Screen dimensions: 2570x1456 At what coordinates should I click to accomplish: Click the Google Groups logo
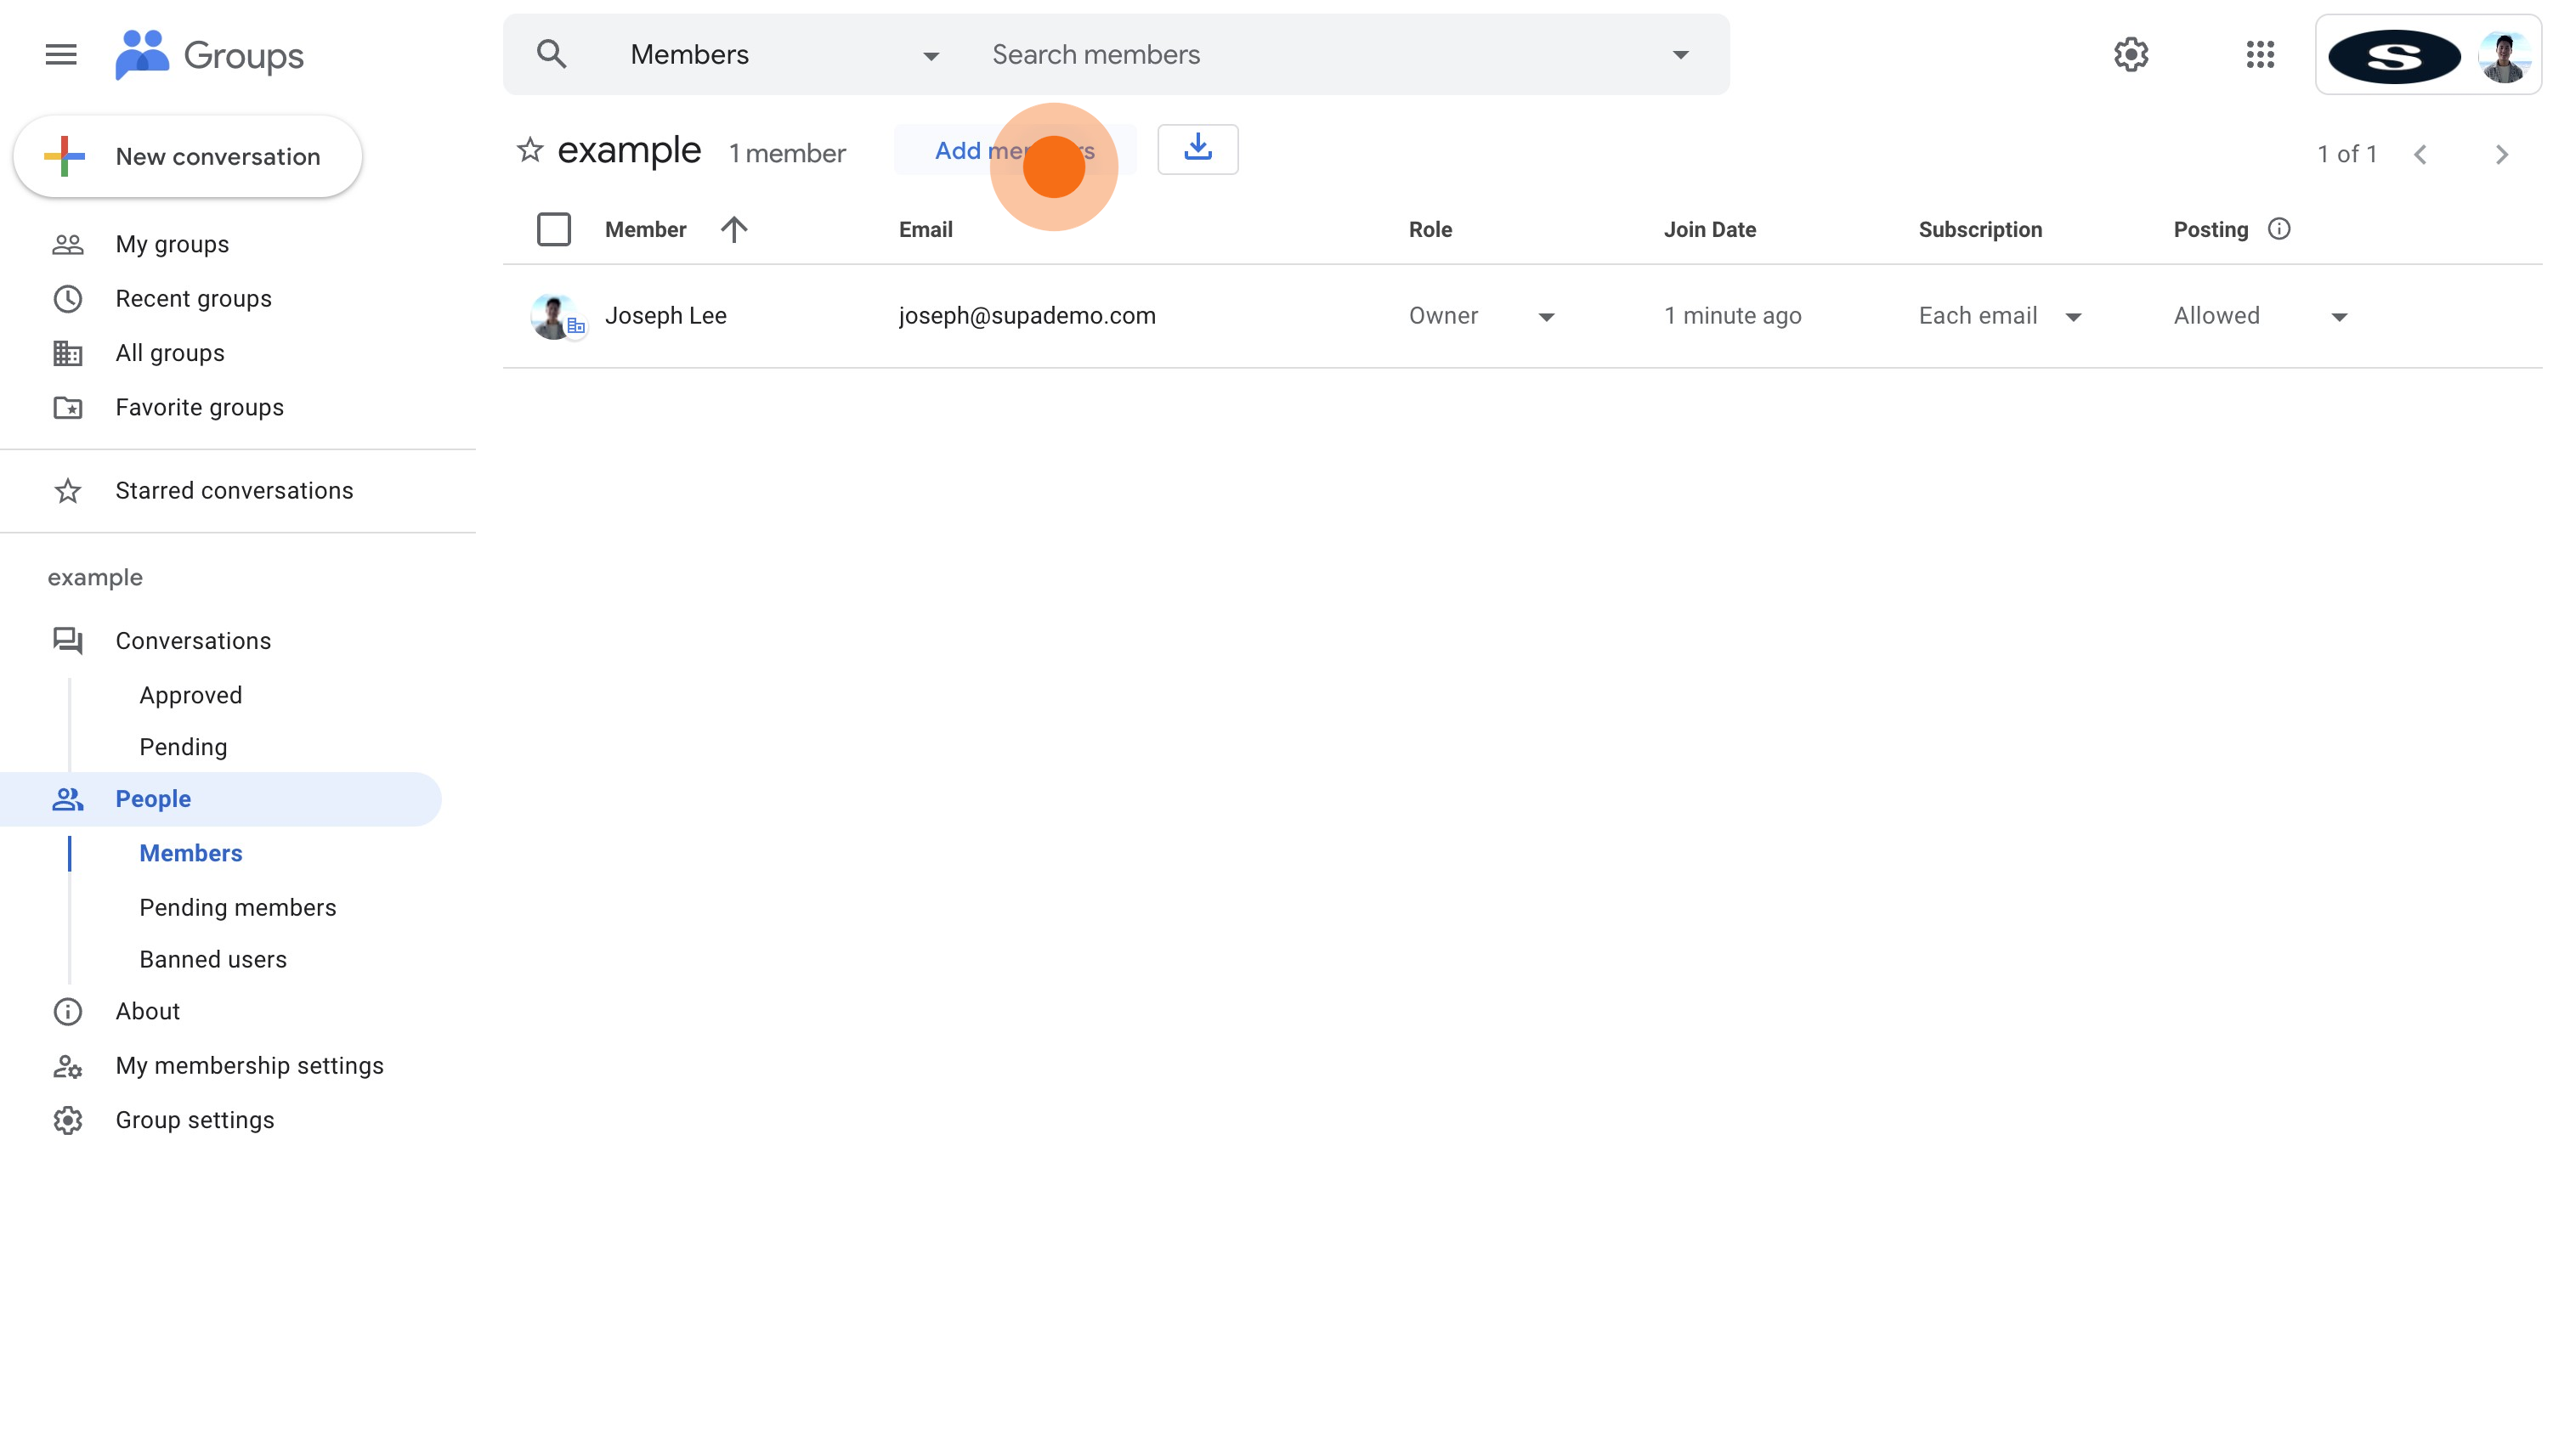pos(209,54)
